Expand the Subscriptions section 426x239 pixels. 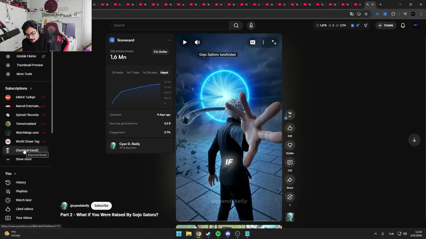pyautogui.click(x=19, y=88)
